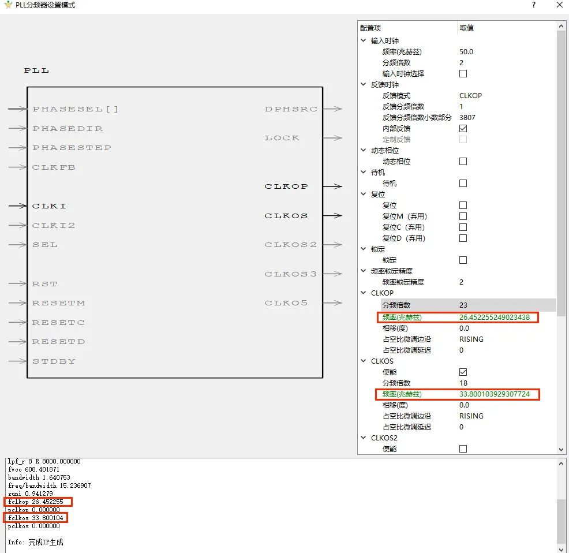
Task: Click the DPHSRC output pin label
Action: tap(291, 109)
